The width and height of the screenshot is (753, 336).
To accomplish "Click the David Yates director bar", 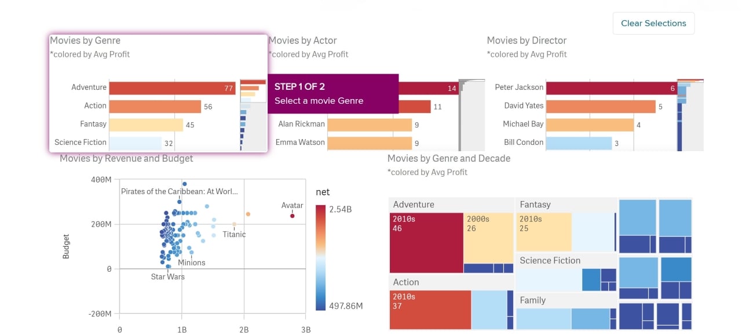I will click(601, 107).
